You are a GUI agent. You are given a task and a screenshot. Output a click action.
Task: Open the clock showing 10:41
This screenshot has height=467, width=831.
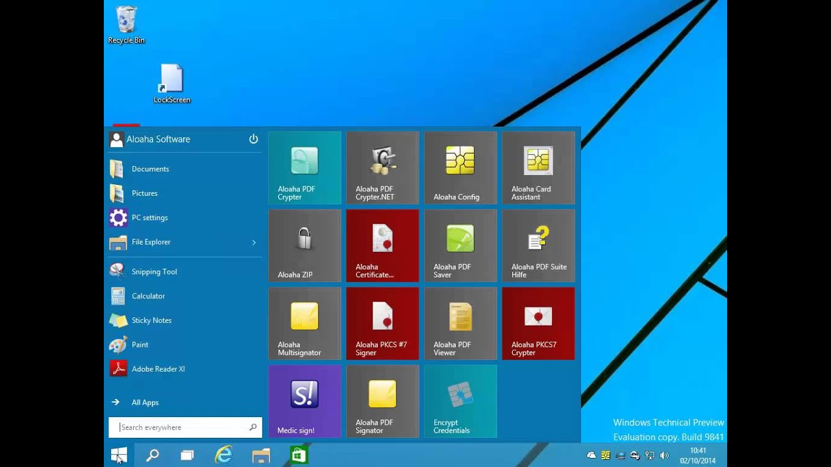pos(698,455)
